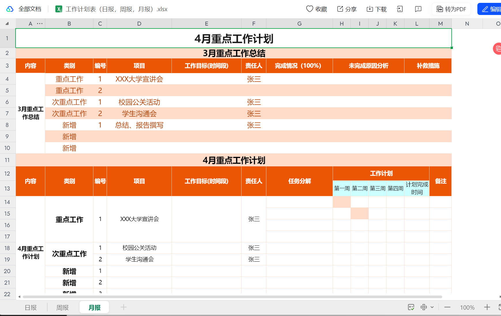Switch to the 周报 sheet tab
Viewport: 501px width, 316px height.
pos(63,308)
